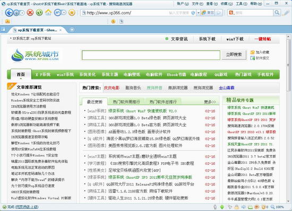Open downloads with the green arrow status icon
This screenshot has height=211, width=292.
tap(222, 207)
